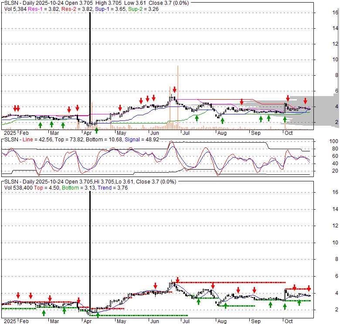Click the tallest orange volume bar in late June

178,97
